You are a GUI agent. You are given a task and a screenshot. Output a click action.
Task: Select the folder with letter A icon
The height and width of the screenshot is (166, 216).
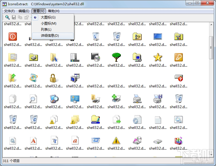pyautogui.click(x=54, y=57)
